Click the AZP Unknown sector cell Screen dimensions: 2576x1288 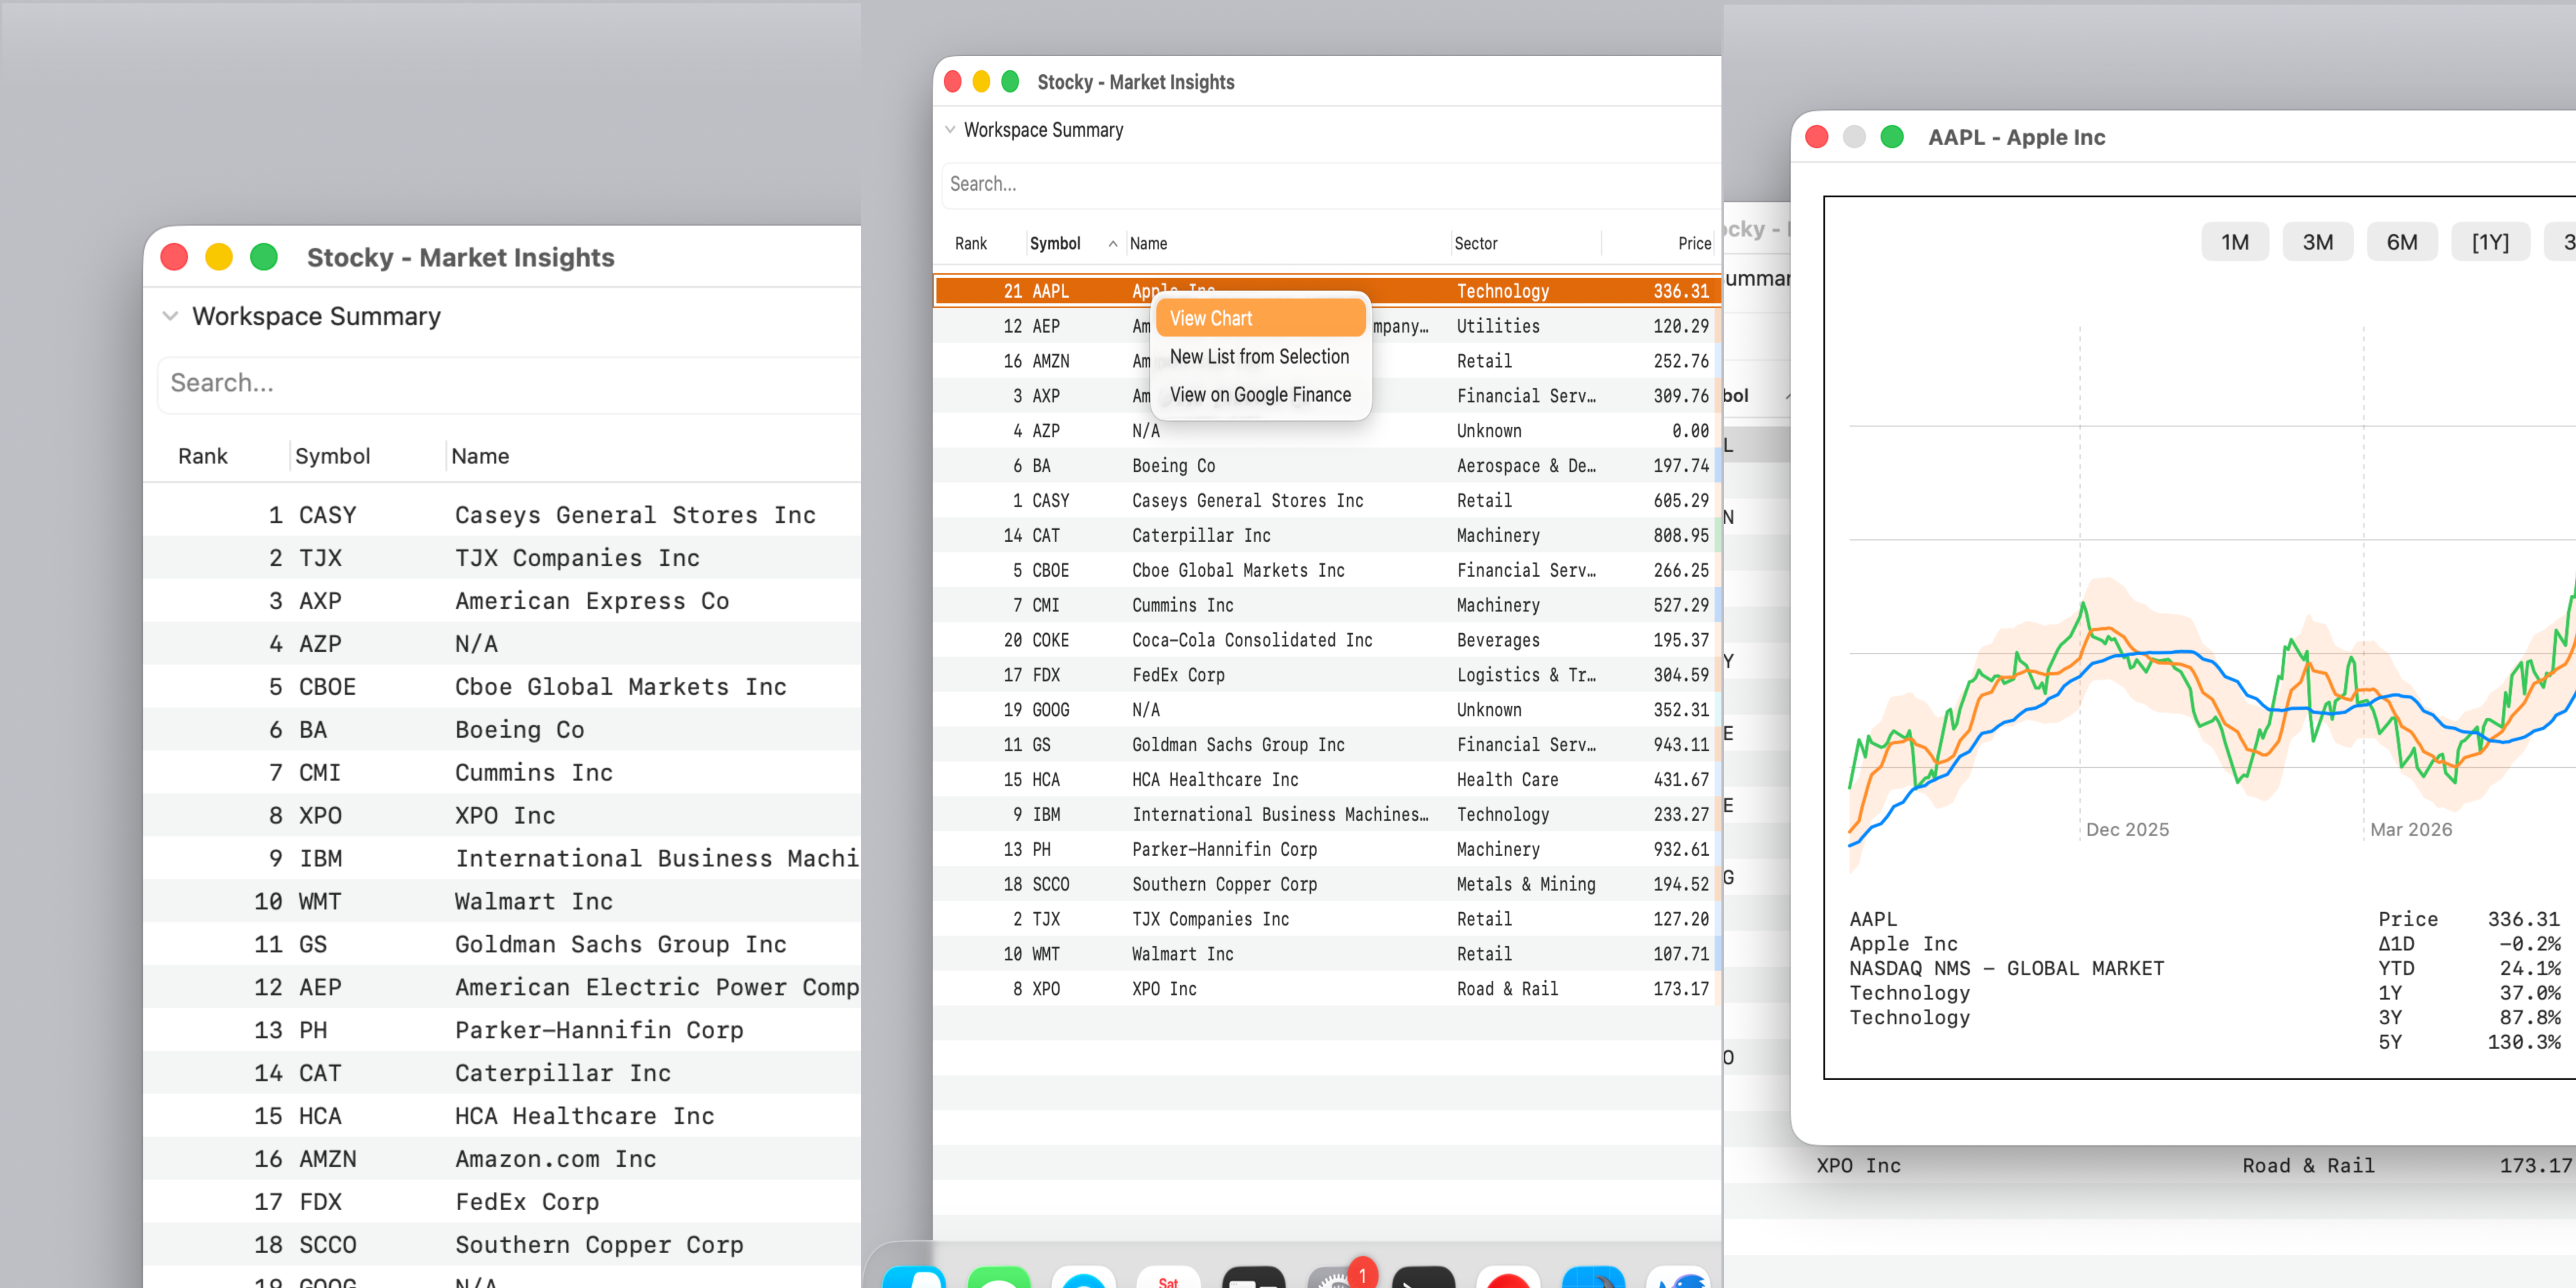coord(1489,431)
